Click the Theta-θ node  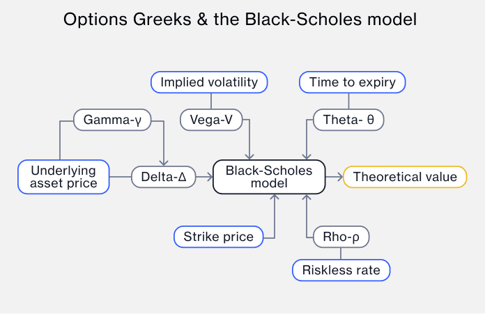pos(348,120)
